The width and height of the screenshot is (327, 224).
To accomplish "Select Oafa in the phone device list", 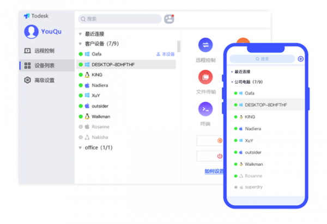I will click(266, 93).
